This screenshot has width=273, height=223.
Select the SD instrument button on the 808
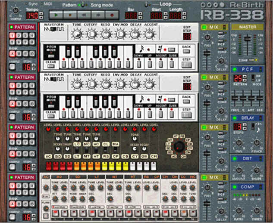coord(67,156)
